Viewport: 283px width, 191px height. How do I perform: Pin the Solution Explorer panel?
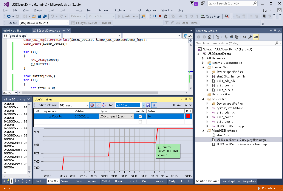275,31
